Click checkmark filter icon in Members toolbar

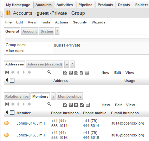[x=82, y=105]
